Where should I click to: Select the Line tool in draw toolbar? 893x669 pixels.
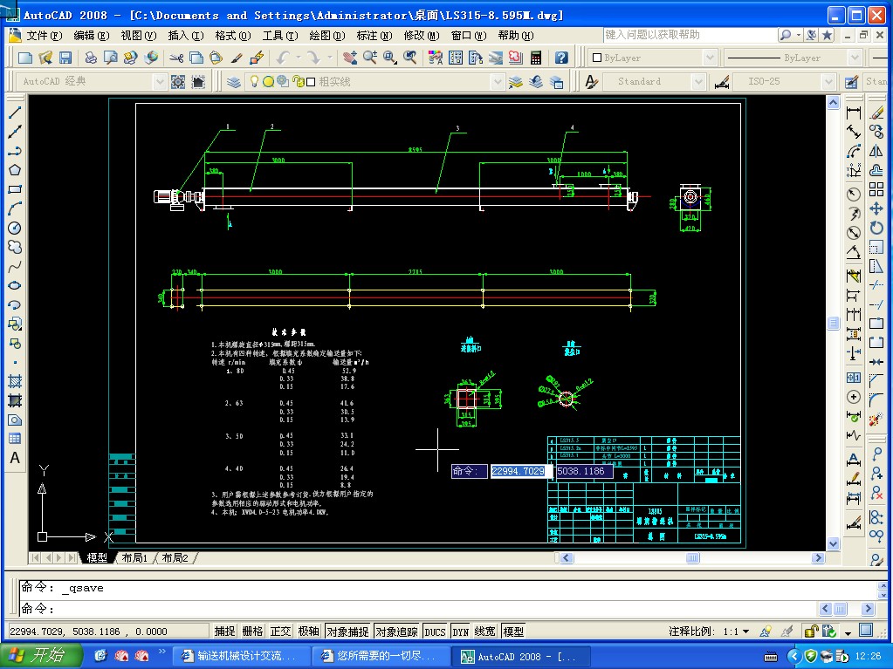(x=15, y=113)
